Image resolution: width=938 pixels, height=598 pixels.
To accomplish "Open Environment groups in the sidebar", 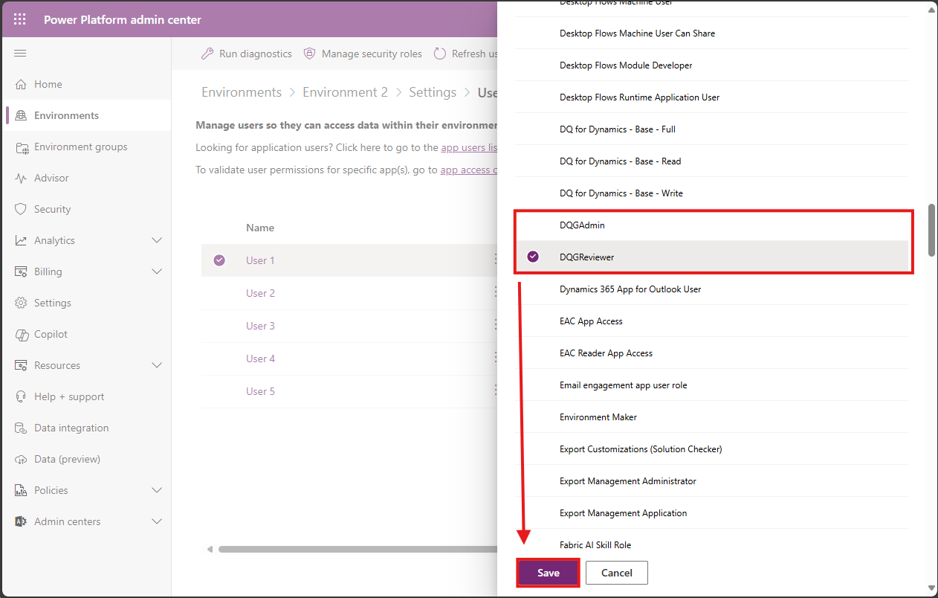I will [87, 147].
